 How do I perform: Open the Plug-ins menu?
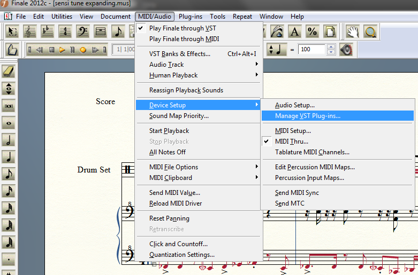pos(191,17)
